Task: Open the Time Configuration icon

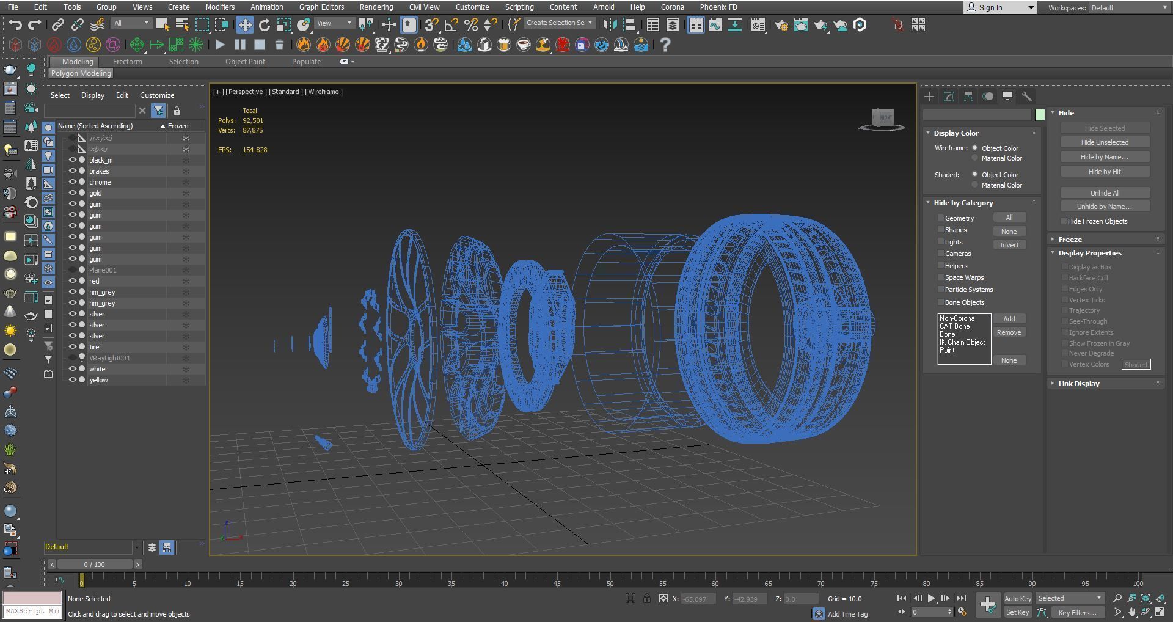Action: 962,612
